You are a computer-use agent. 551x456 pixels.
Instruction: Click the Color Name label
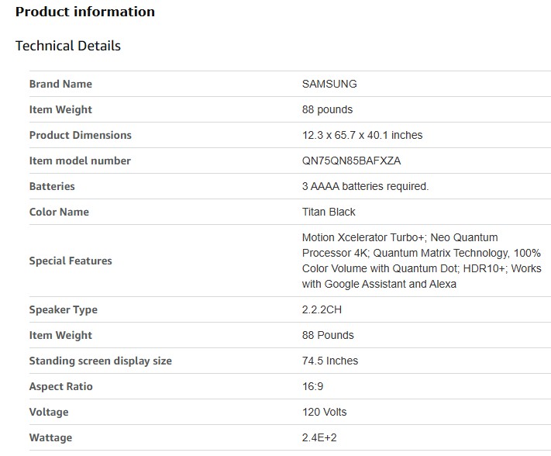point(59,212)
